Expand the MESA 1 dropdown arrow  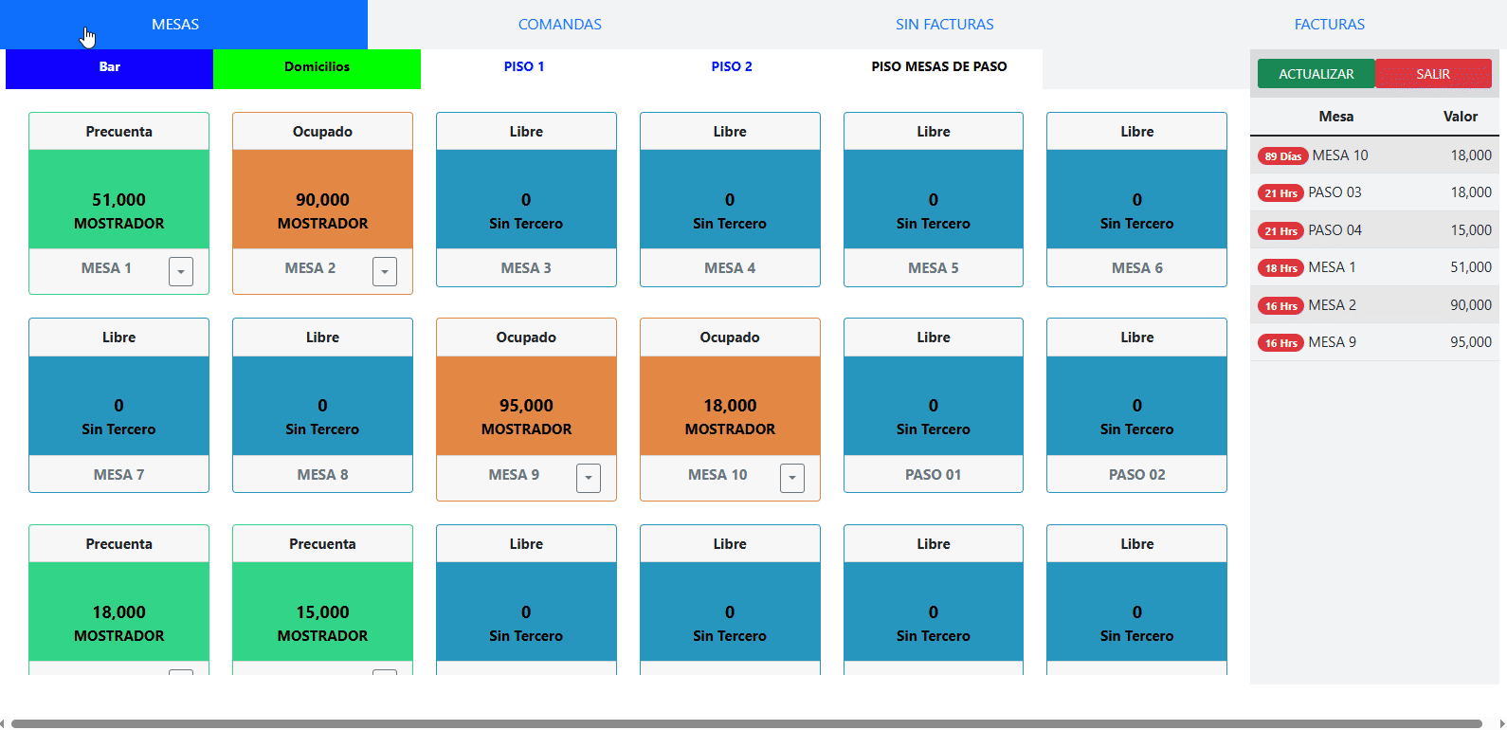coord(181,271)
